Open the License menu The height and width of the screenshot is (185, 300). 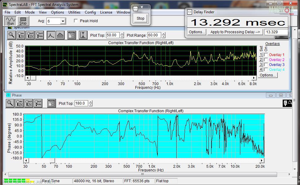[106, 12]
